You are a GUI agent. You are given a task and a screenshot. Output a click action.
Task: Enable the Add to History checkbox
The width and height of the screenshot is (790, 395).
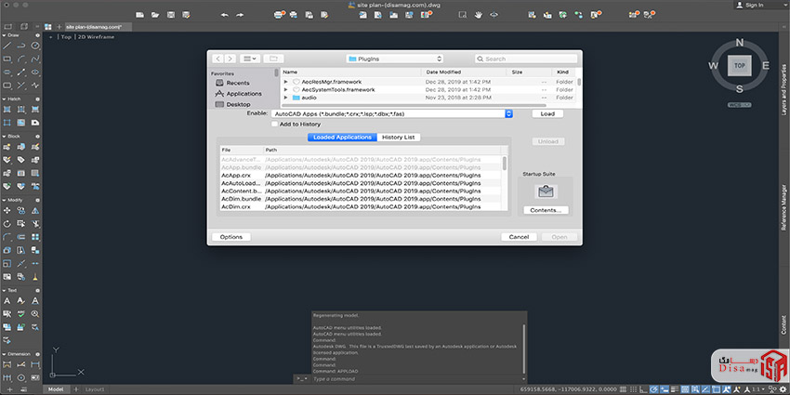pos(275,124)
